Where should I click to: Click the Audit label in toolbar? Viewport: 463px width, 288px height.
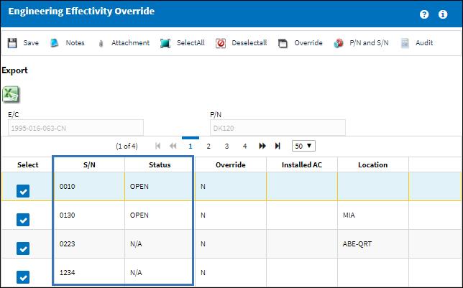(424, 43)
